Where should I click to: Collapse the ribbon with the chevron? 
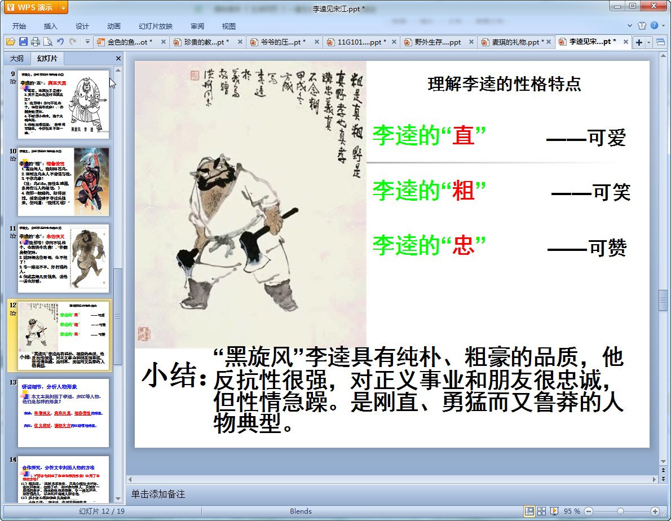pyautogui.click(x=629, y=26)
